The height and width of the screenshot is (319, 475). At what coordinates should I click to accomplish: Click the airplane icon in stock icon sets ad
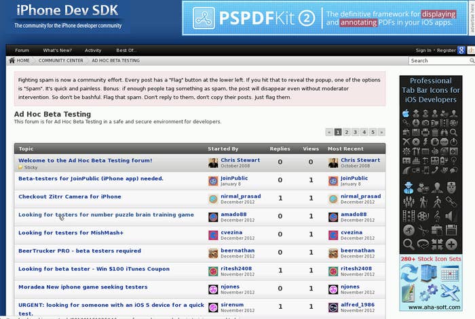pos(450,292)
